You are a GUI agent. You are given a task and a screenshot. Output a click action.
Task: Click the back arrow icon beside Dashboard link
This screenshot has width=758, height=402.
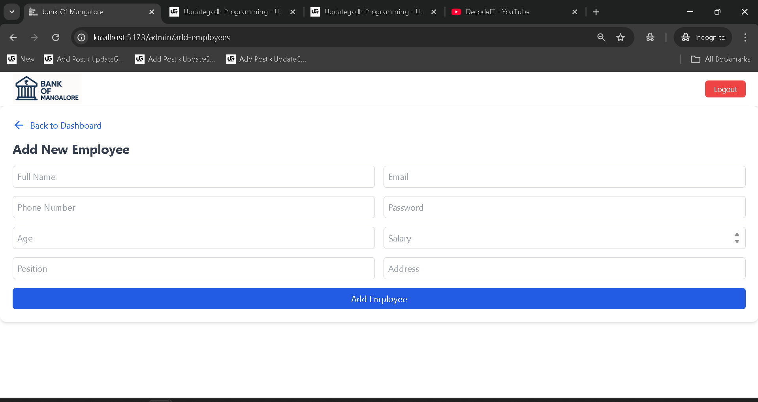(x=19, y=125)
